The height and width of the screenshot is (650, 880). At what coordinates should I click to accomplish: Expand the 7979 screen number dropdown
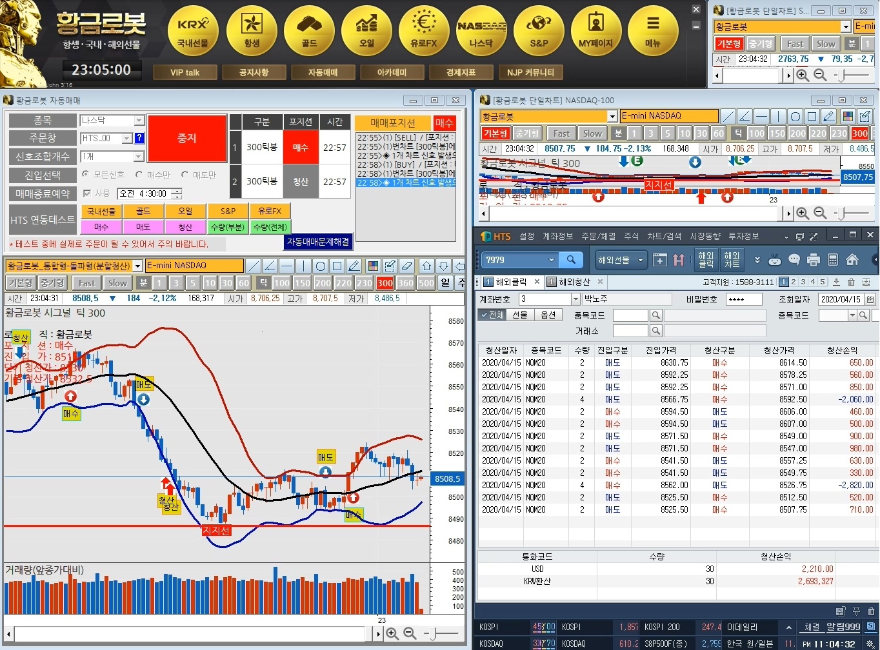[x=552, y=260]
